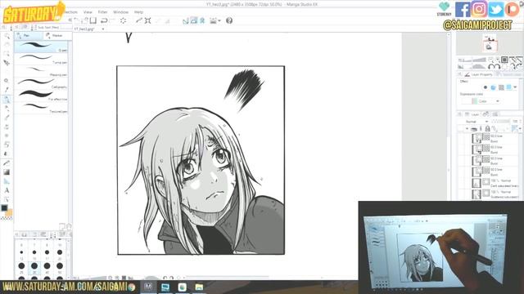Pick the black main color swatch
This screenshot has width=524, height=294.
pyautogui.click(x=4, y=208)
